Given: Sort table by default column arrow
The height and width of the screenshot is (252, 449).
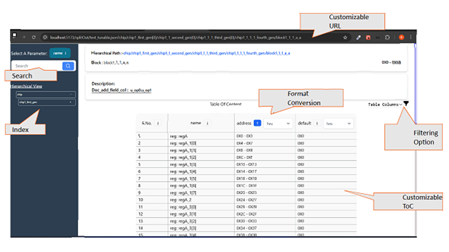Looking at the screenshot, I should point(317,123).
